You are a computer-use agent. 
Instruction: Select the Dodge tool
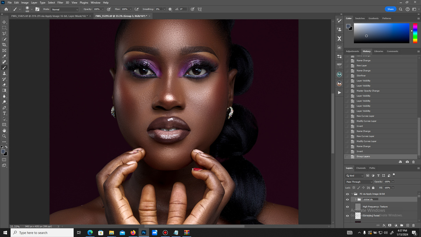coord(4,102)
